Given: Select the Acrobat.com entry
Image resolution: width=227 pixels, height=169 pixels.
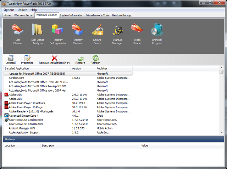Looking at the screenshot, I should click(68, 78).
